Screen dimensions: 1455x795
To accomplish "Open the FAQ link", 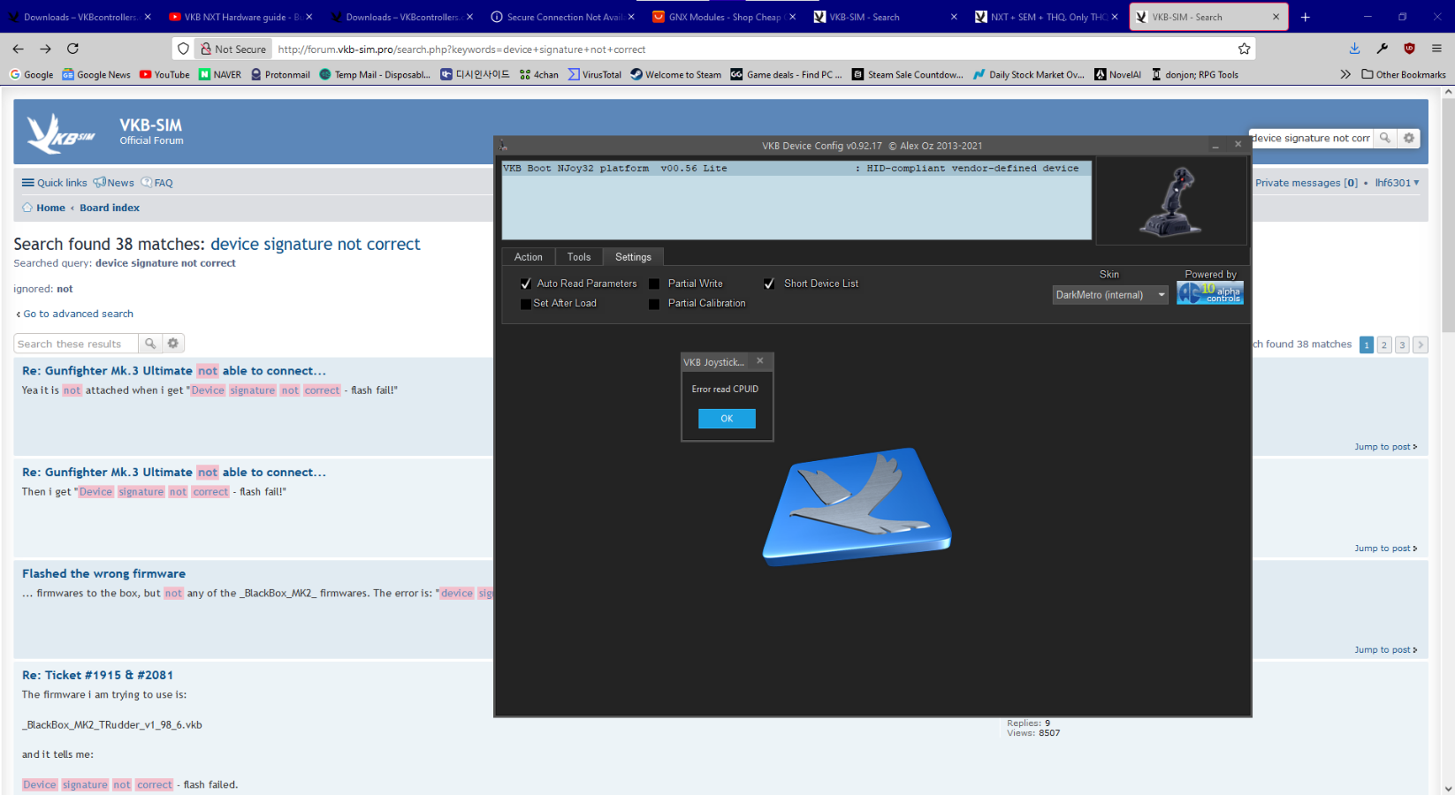I will 157,183.
